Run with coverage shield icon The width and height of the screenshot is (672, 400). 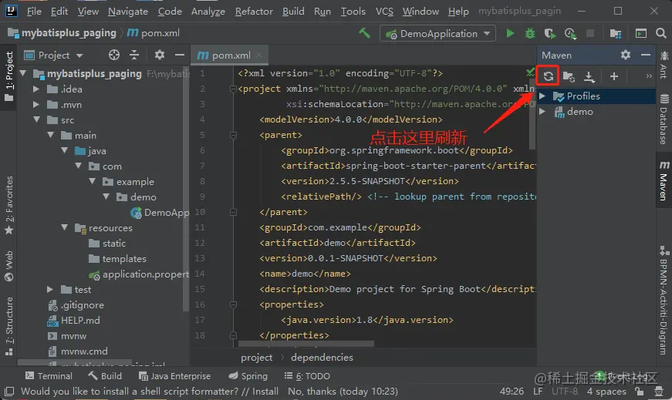click(549, 33)
